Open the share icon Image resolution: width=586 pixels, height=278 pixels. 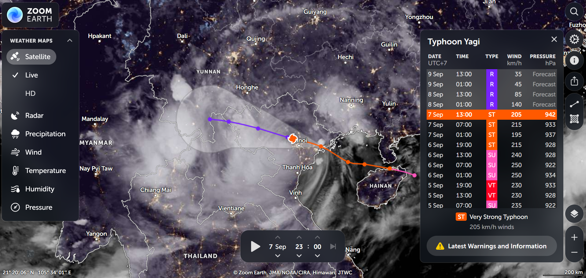click(574, 81)
